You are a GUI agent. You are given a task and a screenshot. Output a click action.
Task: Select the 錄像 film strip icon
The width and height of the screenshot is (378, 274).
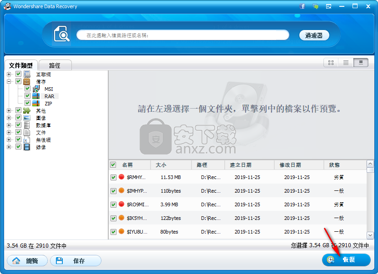click(27, 147)
